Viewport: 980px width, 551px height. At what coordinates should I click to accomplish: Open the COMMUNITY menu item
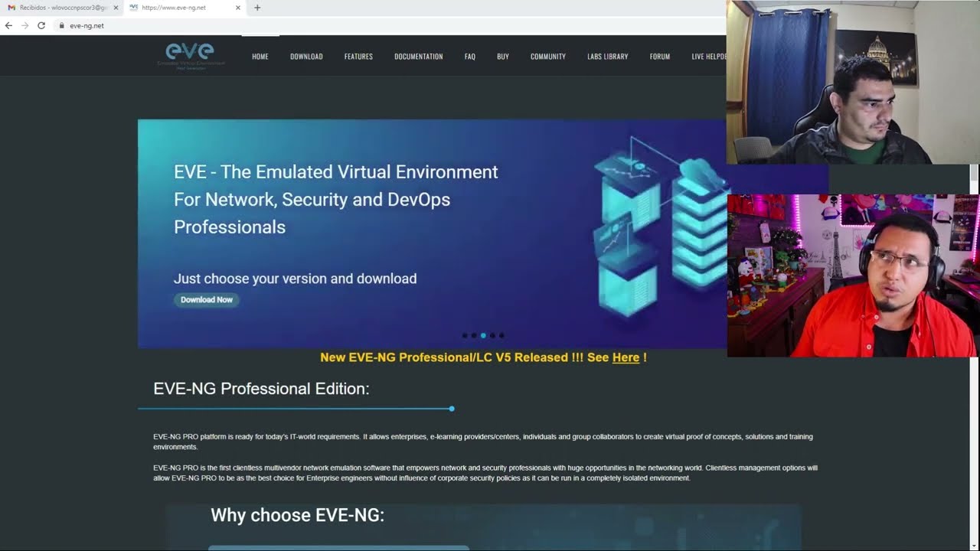click(548, 57)
